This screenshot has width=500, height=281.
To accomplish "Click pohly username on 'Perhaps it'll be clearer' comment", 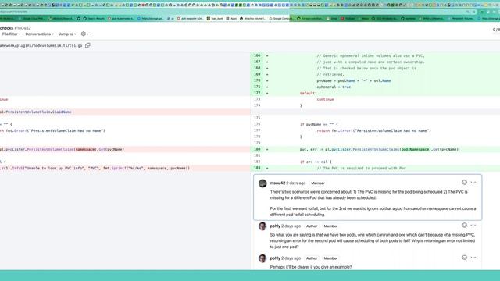I will click(x=275, y=258).
